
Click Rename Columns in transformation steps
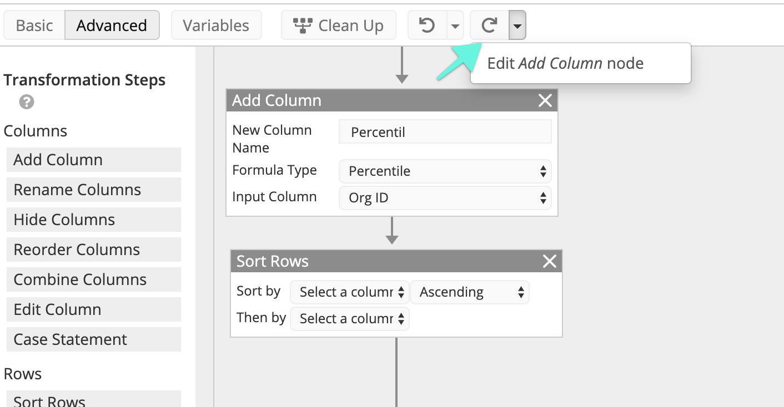[94, 190]
